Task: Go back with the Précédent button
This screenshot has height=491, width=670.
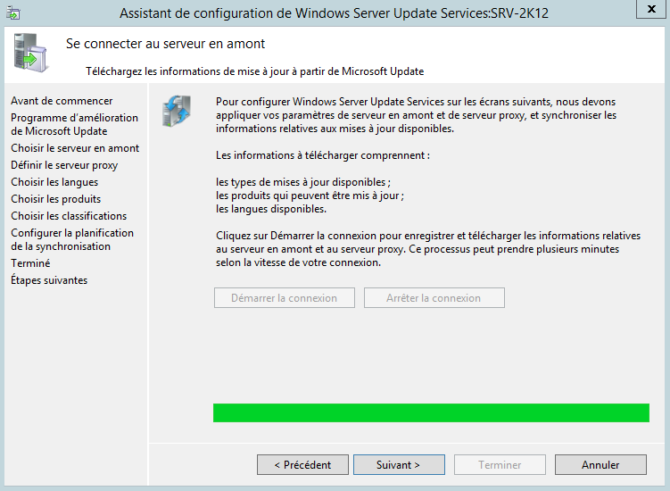Action: coord(302,465)
